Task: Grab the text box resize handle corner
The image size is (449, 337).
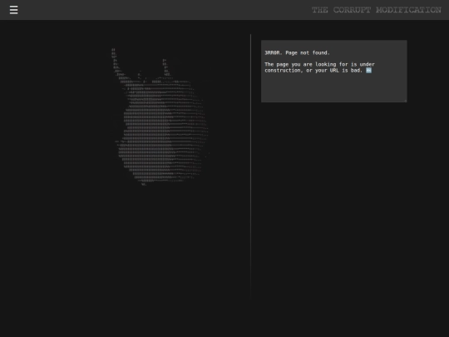Action: (405, 101)
